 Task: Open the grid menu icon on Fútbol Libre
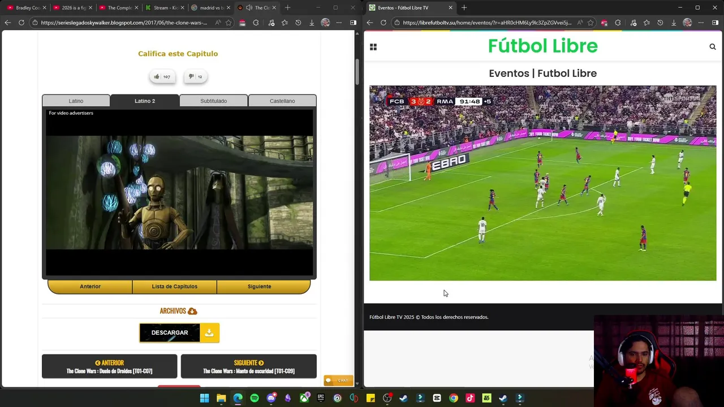pyautogui.click(x=373, y=47)
